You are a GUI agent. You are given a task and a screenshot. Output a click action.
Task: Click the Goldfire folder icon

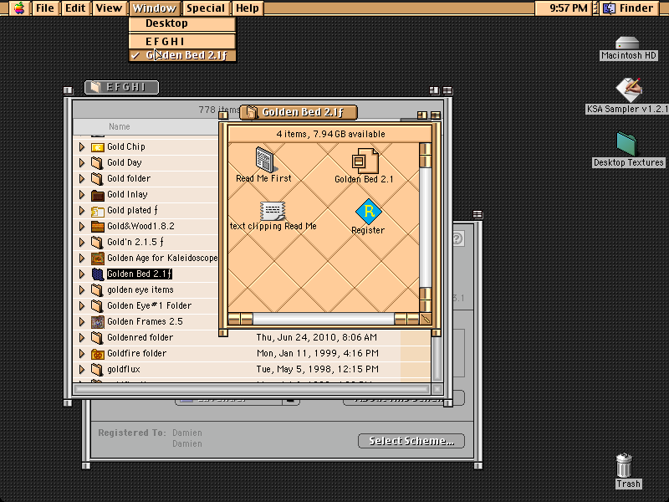click(x=98, y=354)
